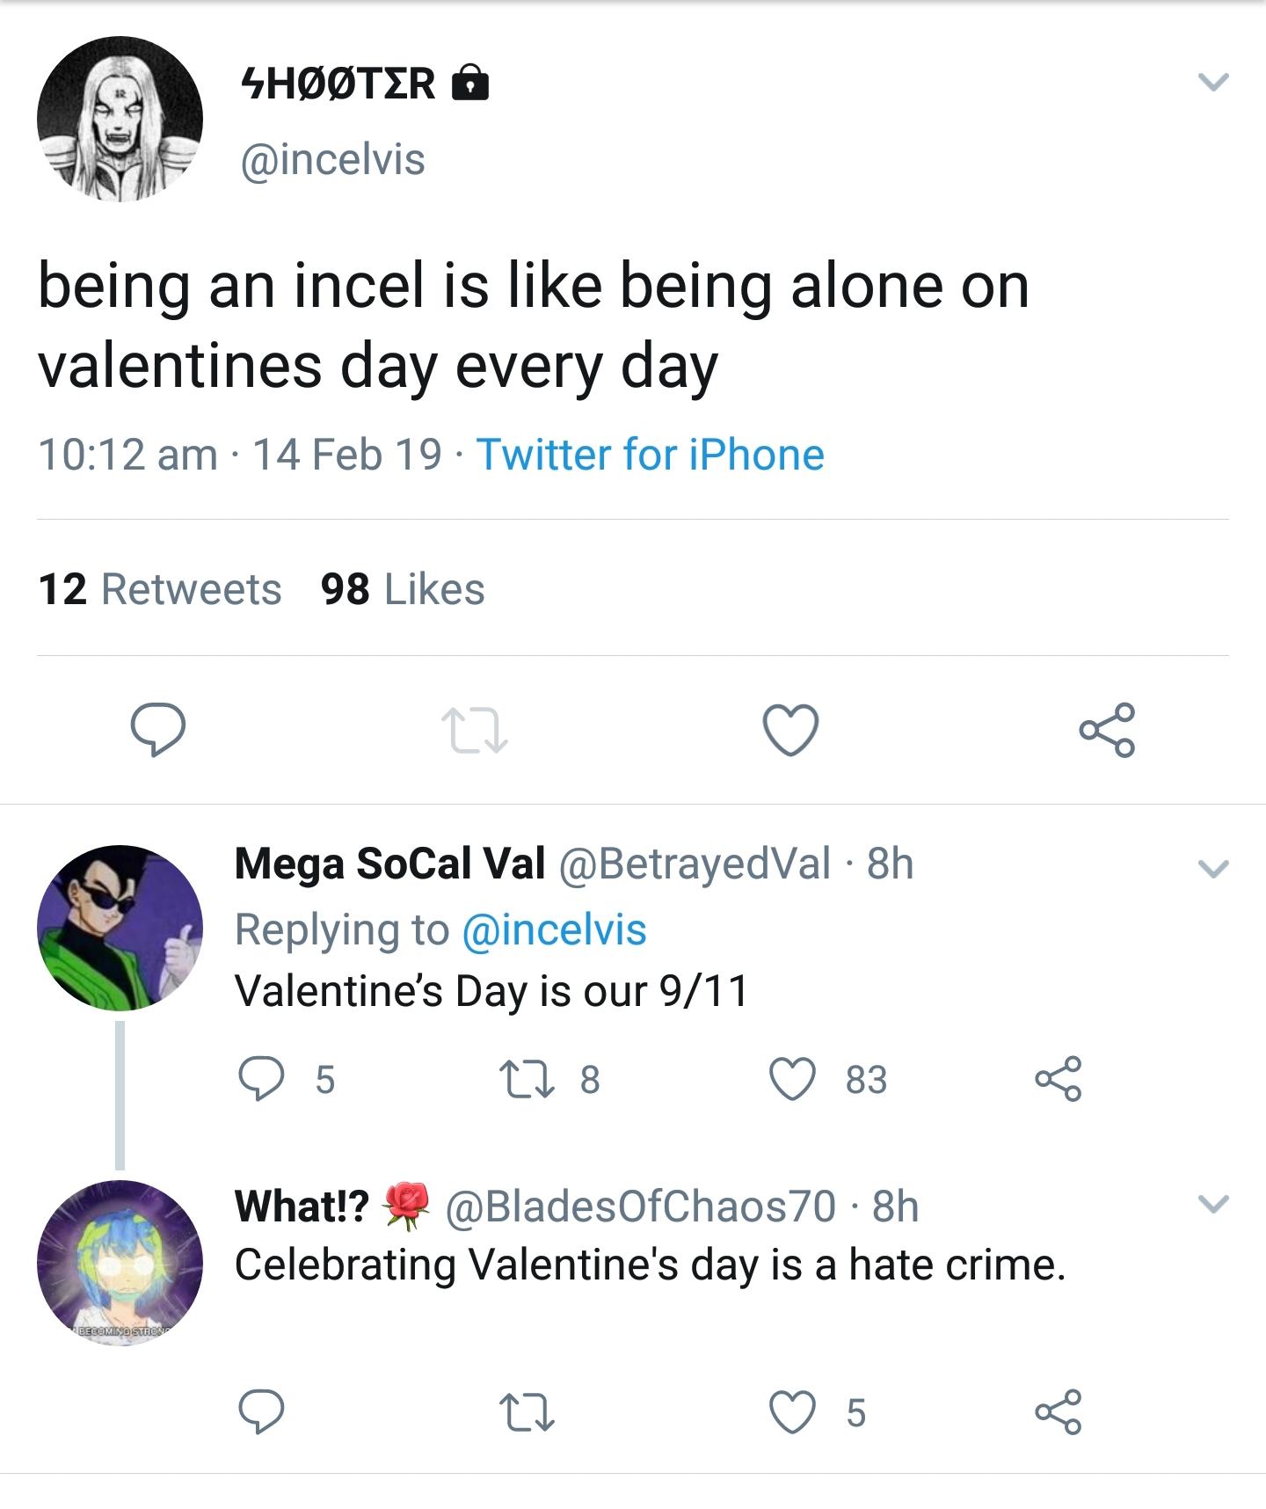Retweet the 'hate crime' reply
The image size is (1266, 1509).
(527, 1412)
